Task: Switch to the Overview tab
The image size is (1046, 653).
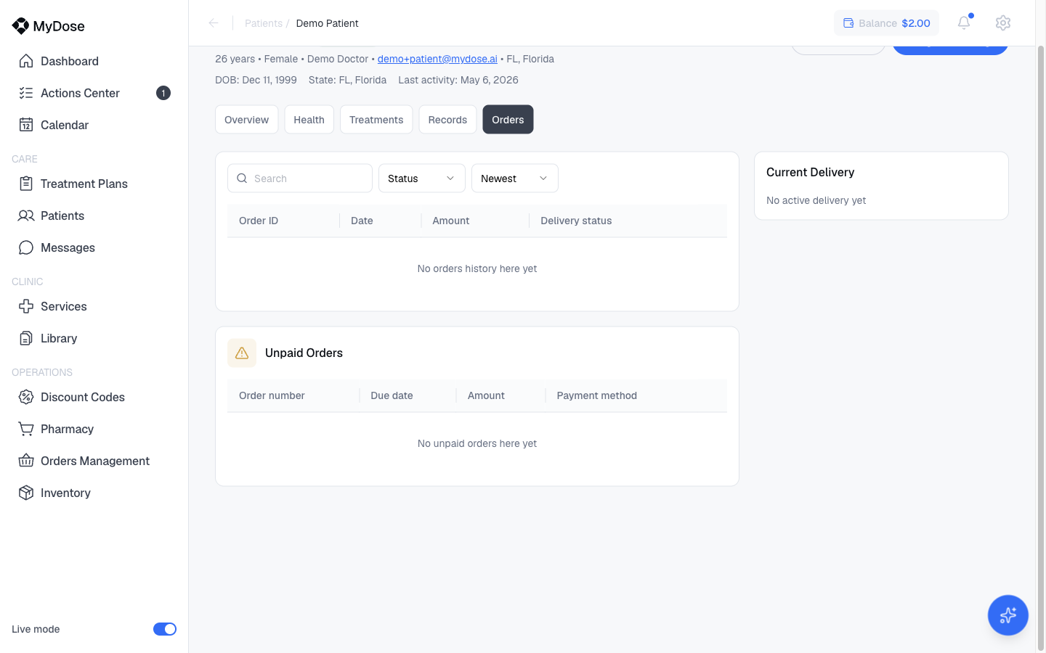Action: [247, 120]
